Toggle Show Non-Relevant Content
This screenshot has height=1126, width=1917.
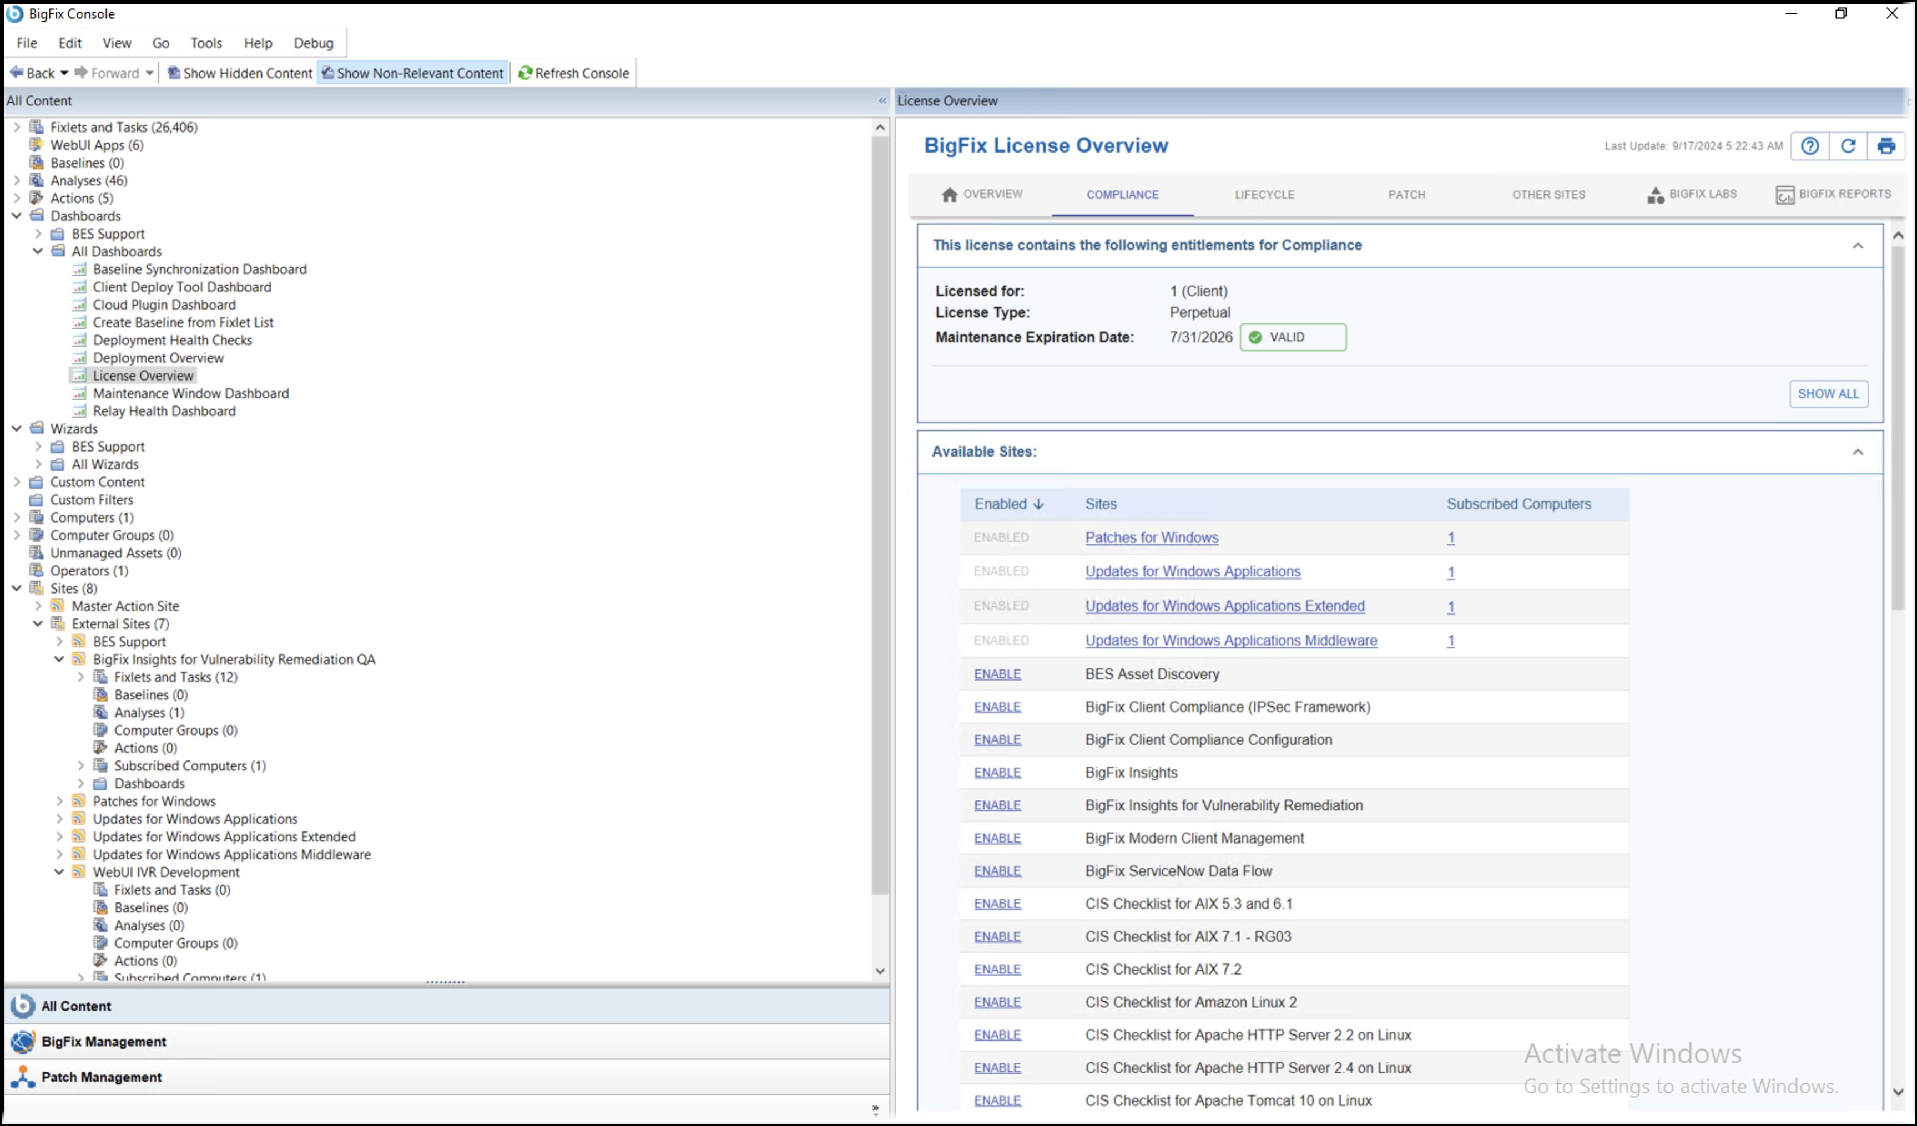click(x=413, y=73)
